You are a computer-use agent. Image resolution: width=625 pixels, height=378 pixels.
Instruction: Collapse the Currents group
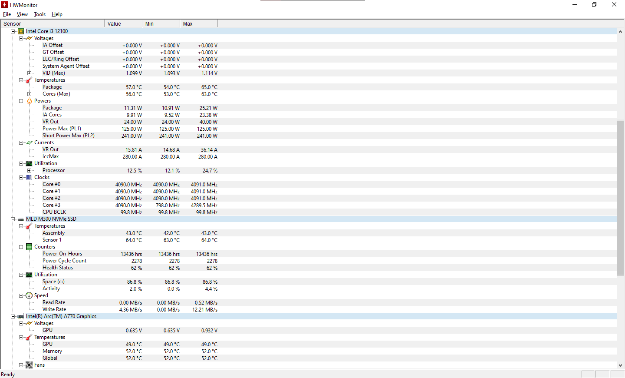[x=21, y=143]
